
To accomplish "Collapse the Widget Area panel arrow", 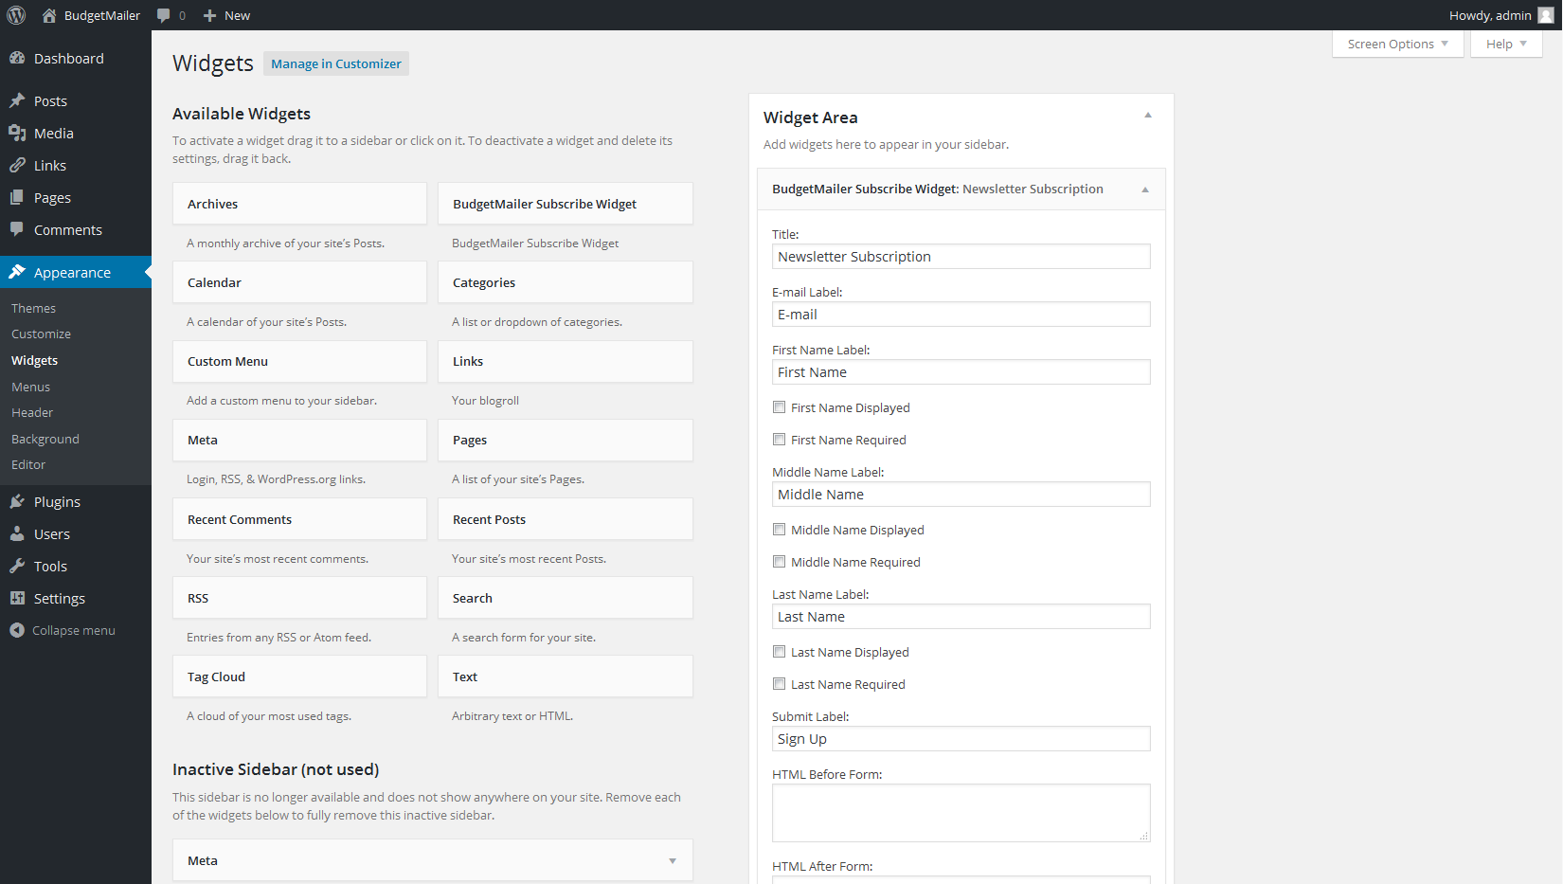I will click(1147, 116).
